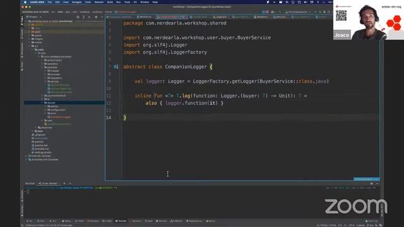Viewport: 404px width, 227px height.
Task: Collapse the com.nerdearla.workshop package arrow
Action: point(39,57)
